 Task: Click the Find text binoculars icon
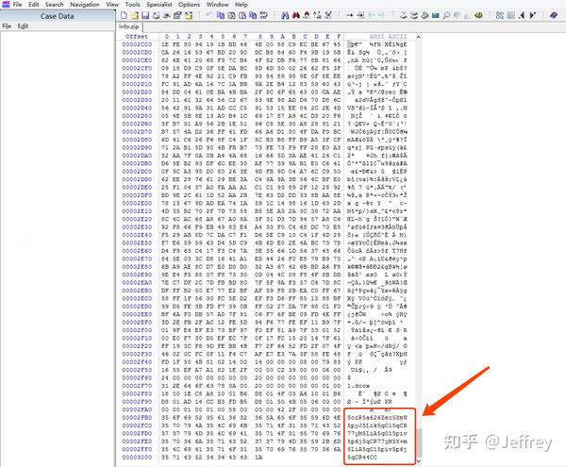pyautogui.click(x=285, y=15)
